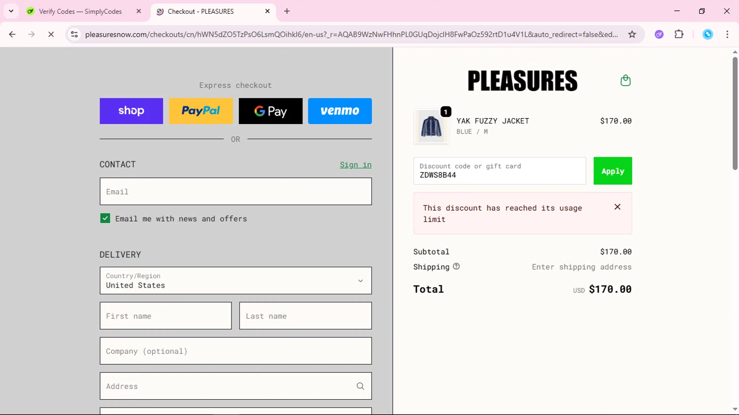739x415 pixels.
Task: Click the shipping help question mark icon
Action: click(x=456, y=266)
